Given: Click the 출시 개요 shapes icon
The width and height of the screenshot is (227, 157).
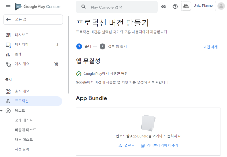Looking at the screenshot, I should [x=8, y=91].
